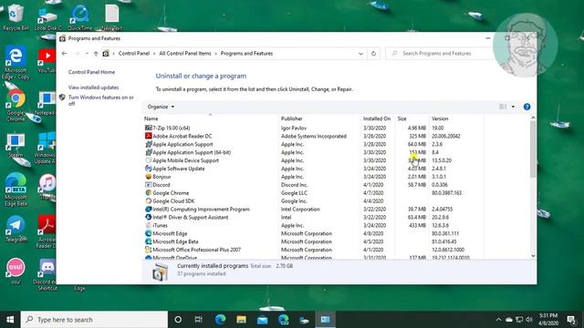The image size is (584, 328).
Task: Click the Apple Software Update icon
Action: (x=148, y=169)
